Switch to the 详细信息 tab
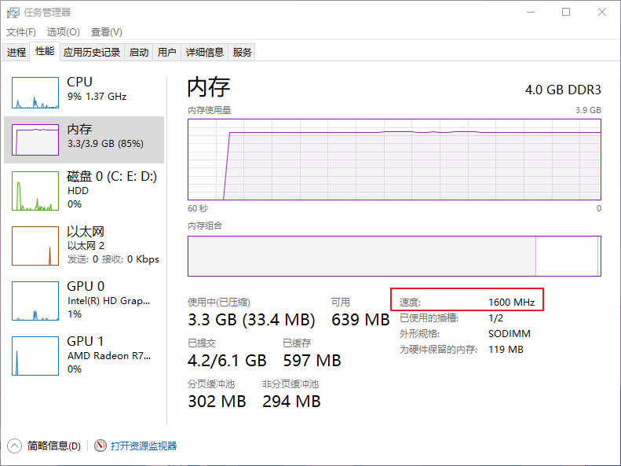The width and height of the screenshot is (621, 466). point(205,52)
